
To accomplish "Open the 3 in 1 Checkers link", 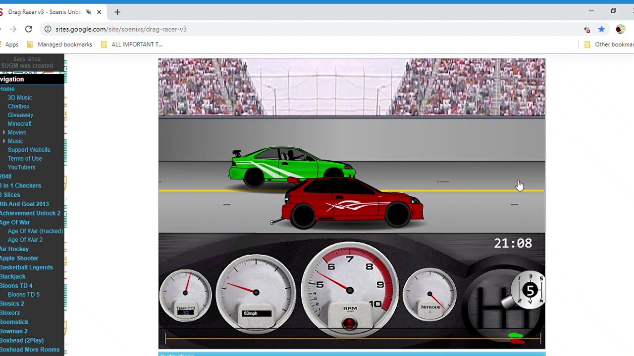I will tap(21, 186).
